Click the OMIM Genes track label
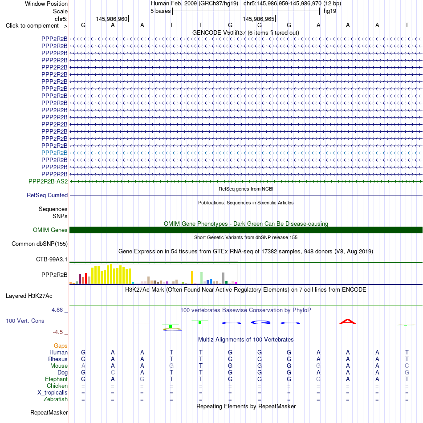 tap(50, 230)
